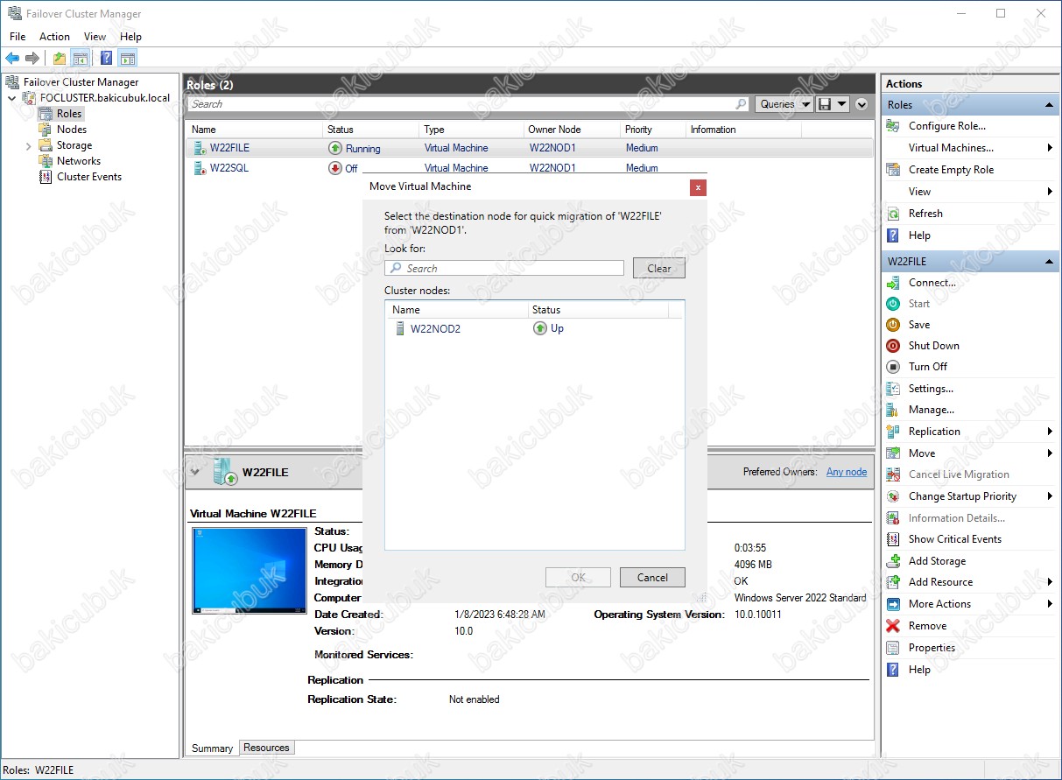Click the Any node link
Screen dimensions: 1062x780
tap(847, 472)
